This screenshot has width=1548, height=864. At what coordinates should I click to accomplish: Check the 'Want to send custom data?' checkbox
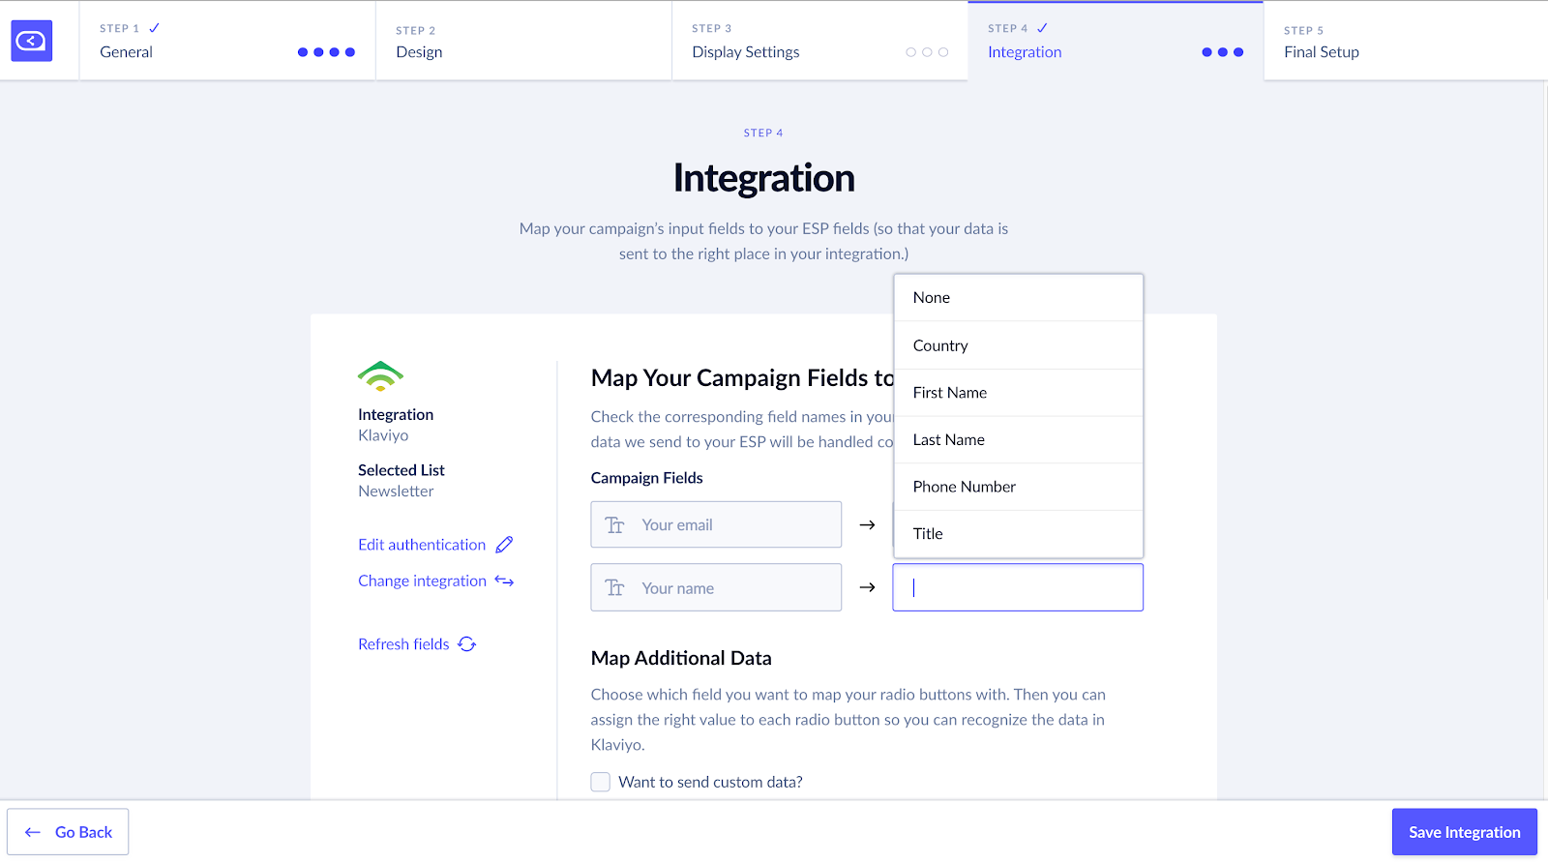[x=601, y=782]
